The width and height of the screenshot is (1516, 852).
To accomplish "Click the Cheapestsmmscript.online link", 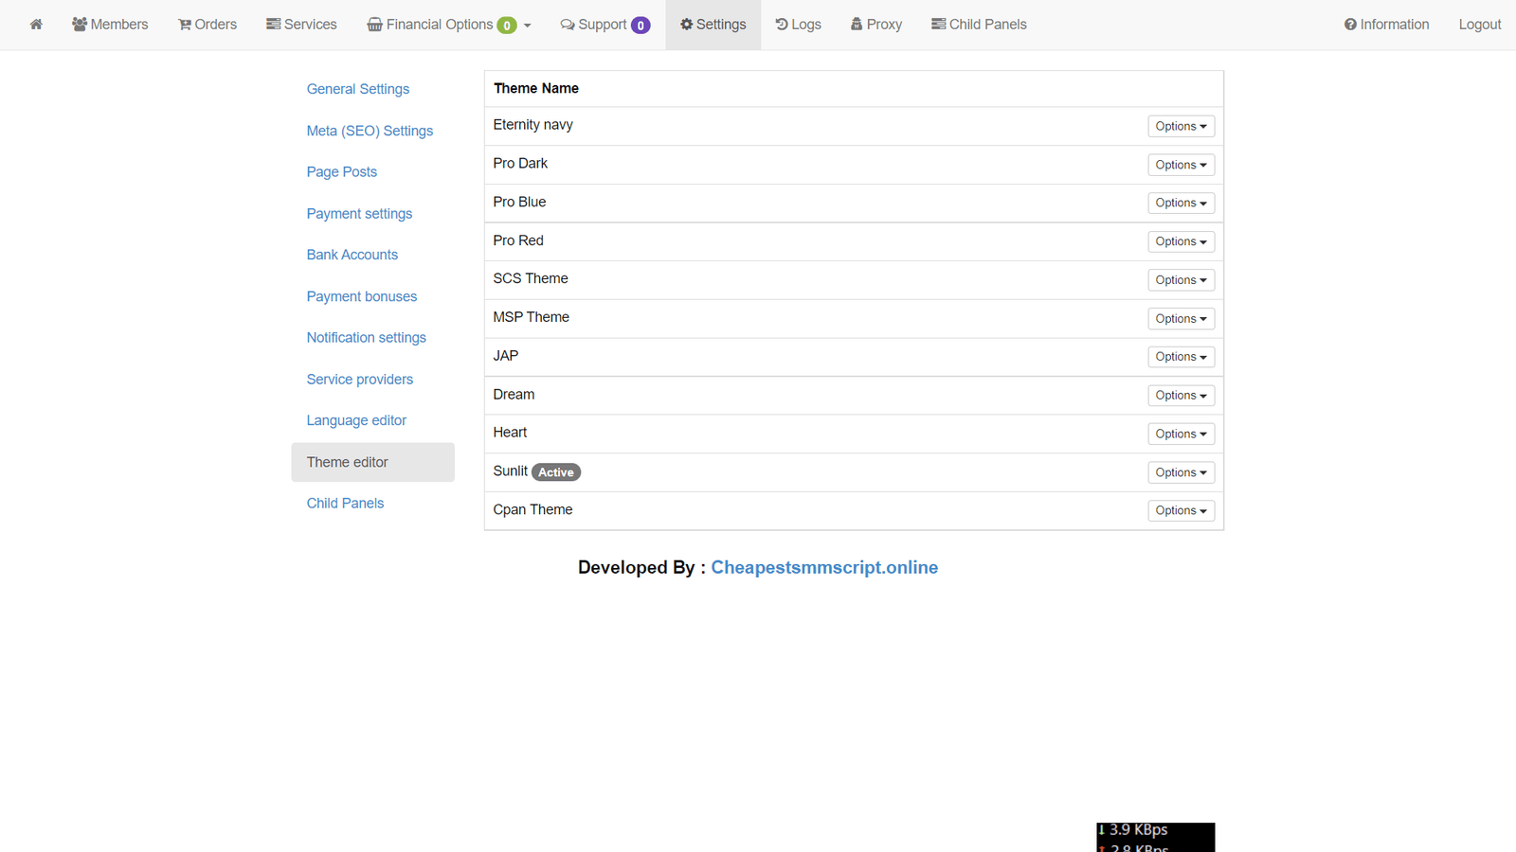I will 824,567.
